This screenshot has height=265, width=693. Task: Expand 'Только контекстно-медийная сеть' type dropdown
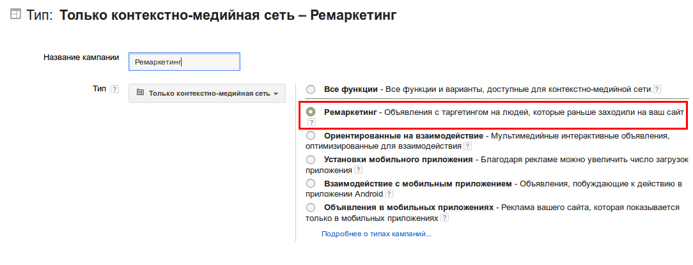coord(207,93)
